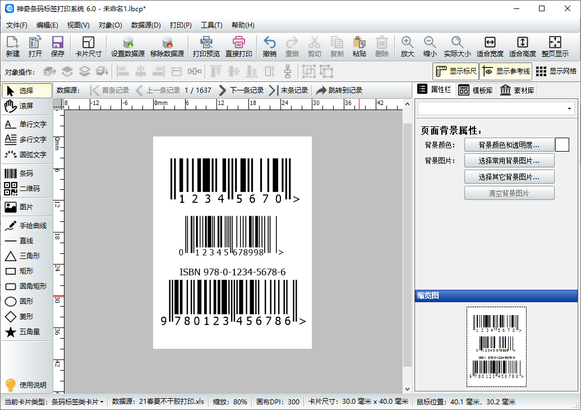
Task: Select the 二维码 QR code tool
Action: coord(26,188)
